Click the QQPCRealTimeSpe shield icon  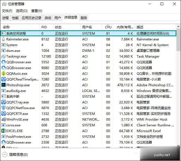(x=4, y=79)
